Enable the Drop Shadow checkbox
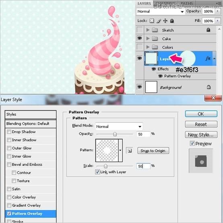 9,132
